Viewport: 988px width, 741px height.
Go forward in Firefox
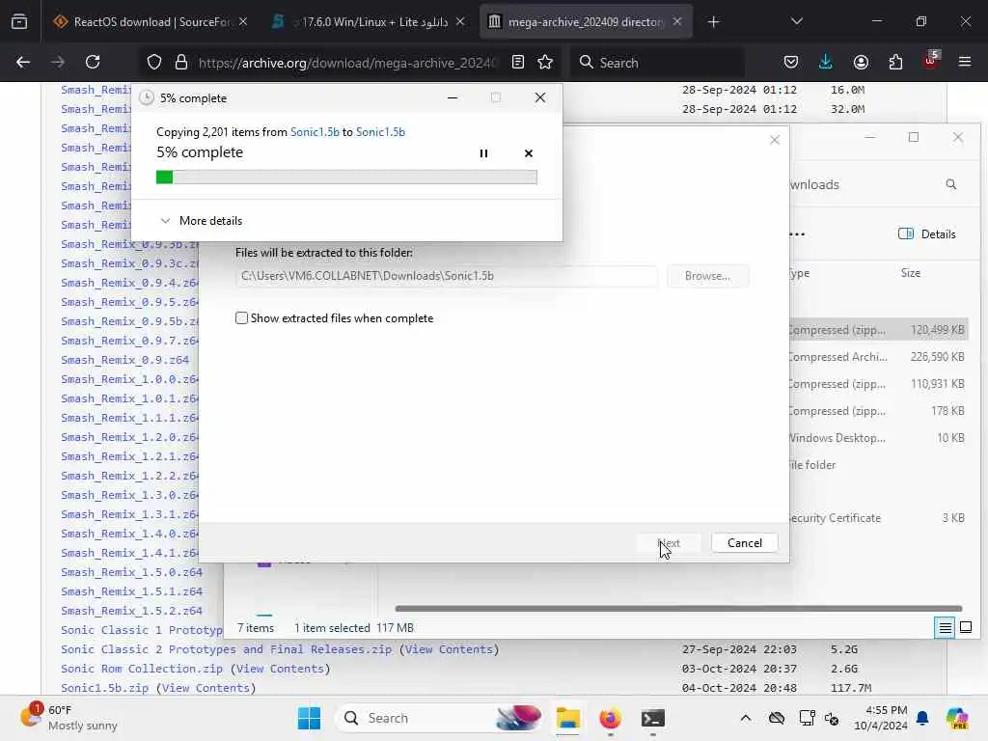click(x=58, y=62)
